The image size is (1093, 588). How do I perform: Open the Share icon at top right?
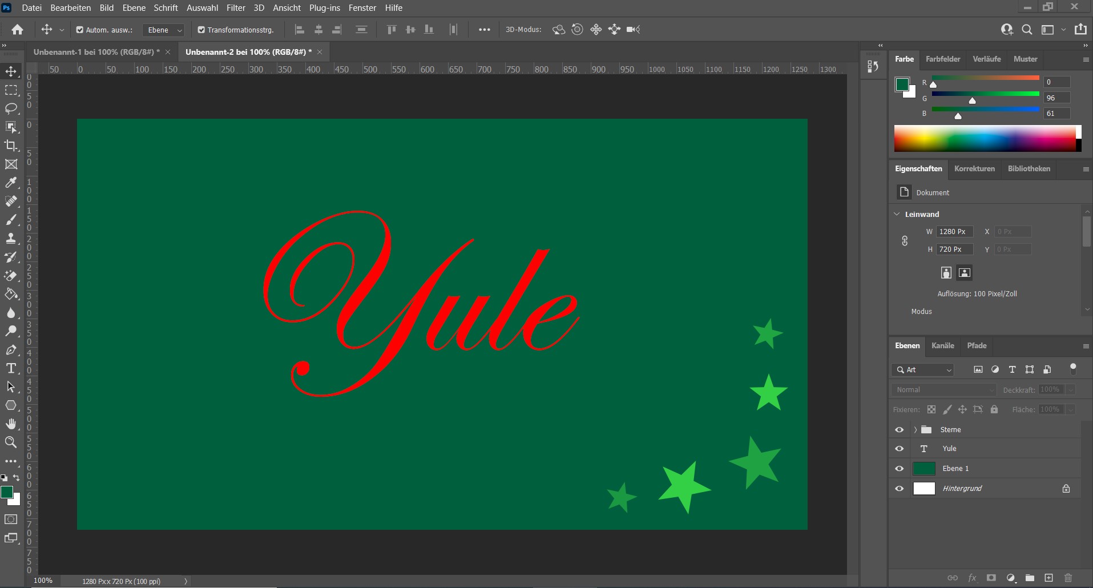click(x=1080, y=30)
